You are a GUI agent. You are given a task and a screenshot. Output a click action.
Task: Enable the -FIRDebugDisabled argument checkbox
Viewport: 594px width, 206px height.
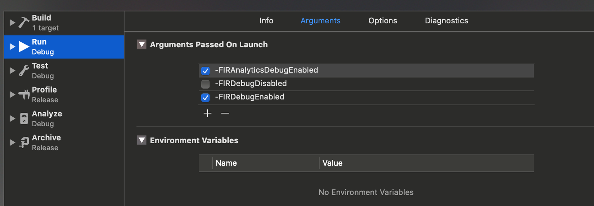coord(206,84)
